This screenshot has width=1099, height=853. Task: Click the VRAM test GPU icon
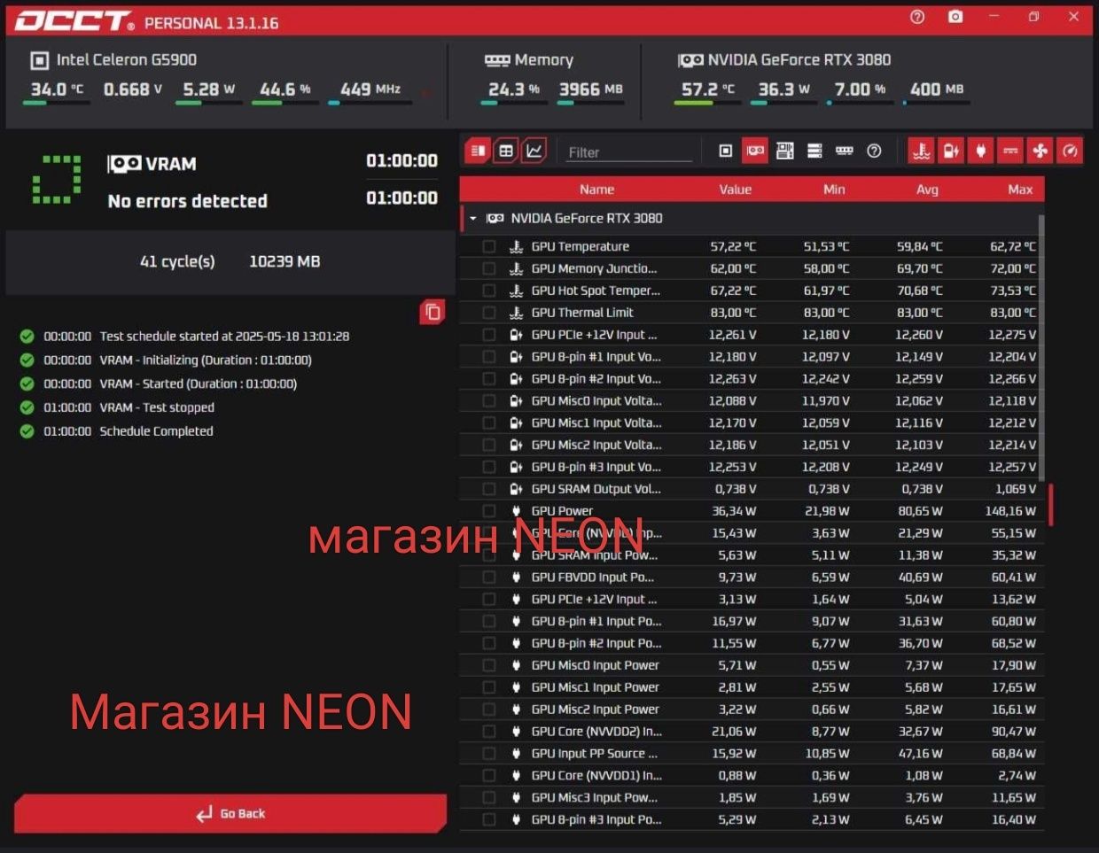pyautogui.click(x=124, y=164)
